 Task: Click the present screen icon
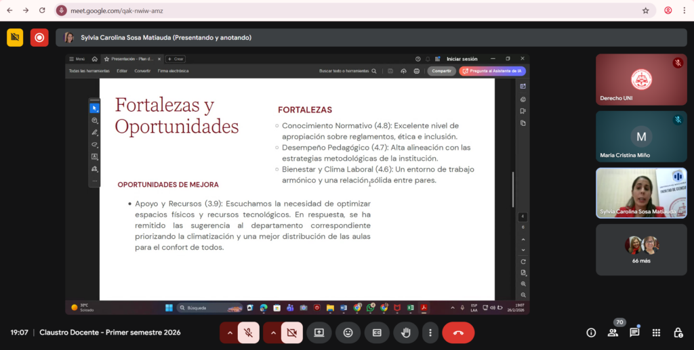(x=319, y=332)
